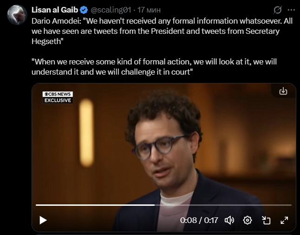Click the blue verified badge
The image size is (300, 235).
(84, 10)
